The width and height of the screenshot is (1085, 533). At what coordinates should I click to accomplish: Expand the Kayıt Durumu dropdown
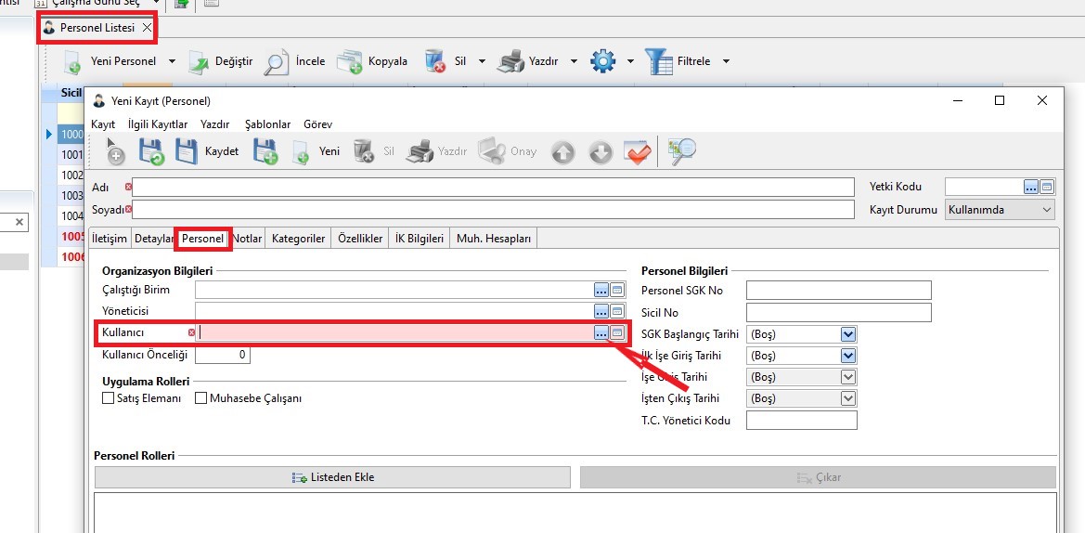click(x=1047, y=210)
